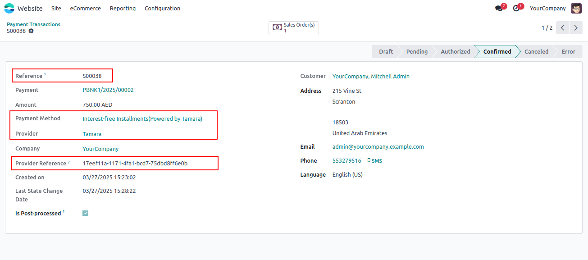Select the Authorized status stage
This screenshot has width=588, height=260.
pos(456,51)
